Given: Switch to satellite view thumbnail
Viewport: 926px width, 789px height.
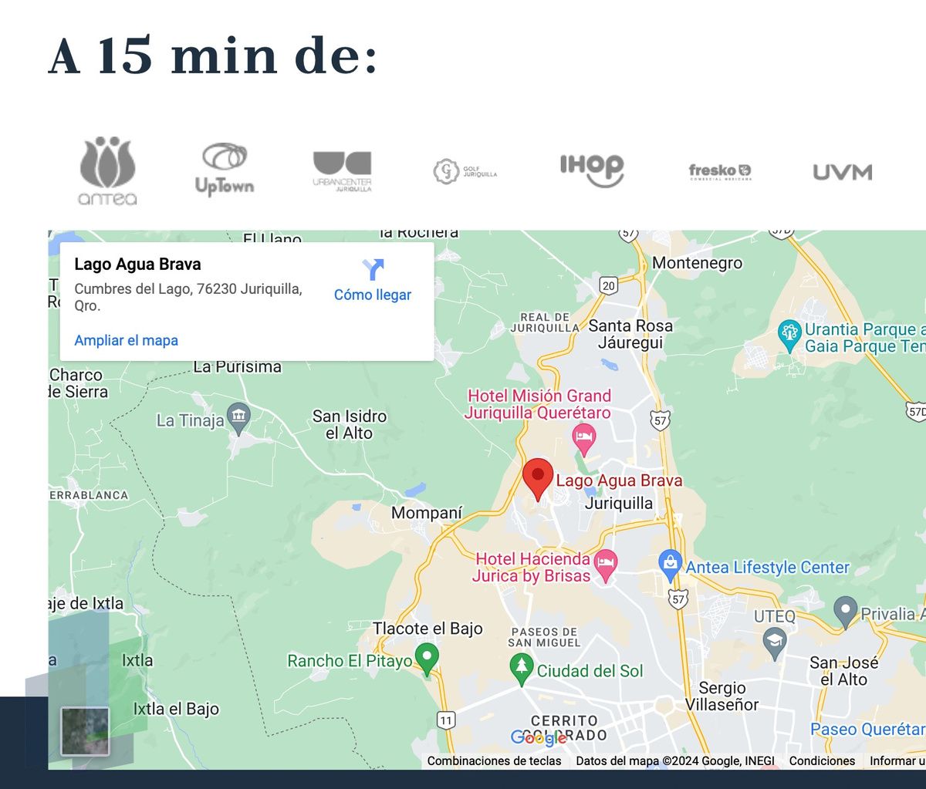Looking at the screenshot, I should click(x=85, y=731).
